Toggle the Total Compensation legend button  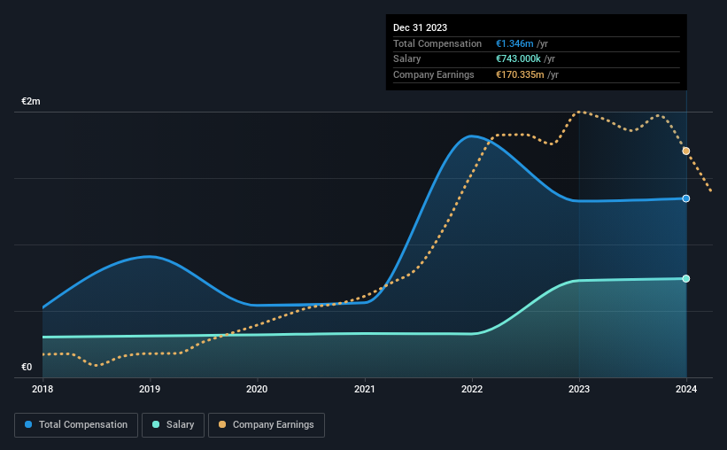click(x=76, y=425)
